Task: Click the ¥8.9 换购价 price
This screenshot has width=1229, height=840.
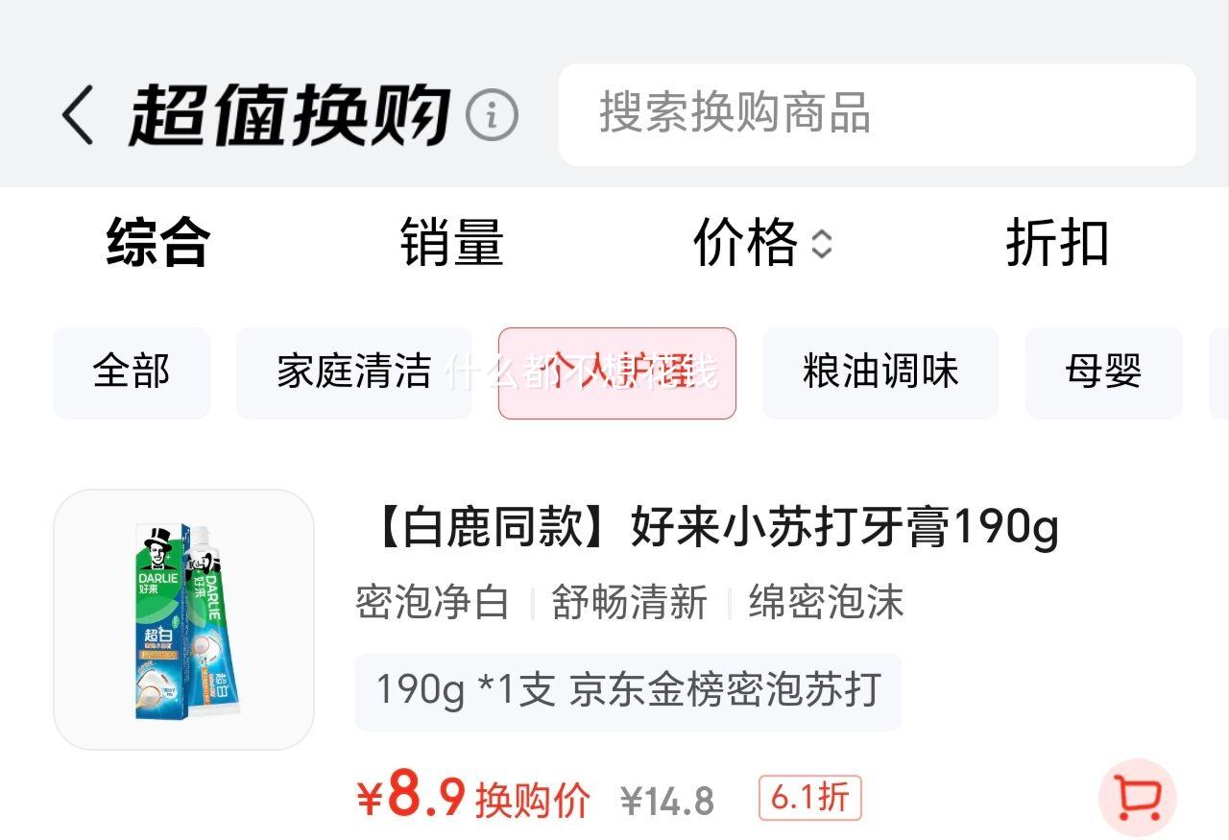Action: tap(473, 798)
